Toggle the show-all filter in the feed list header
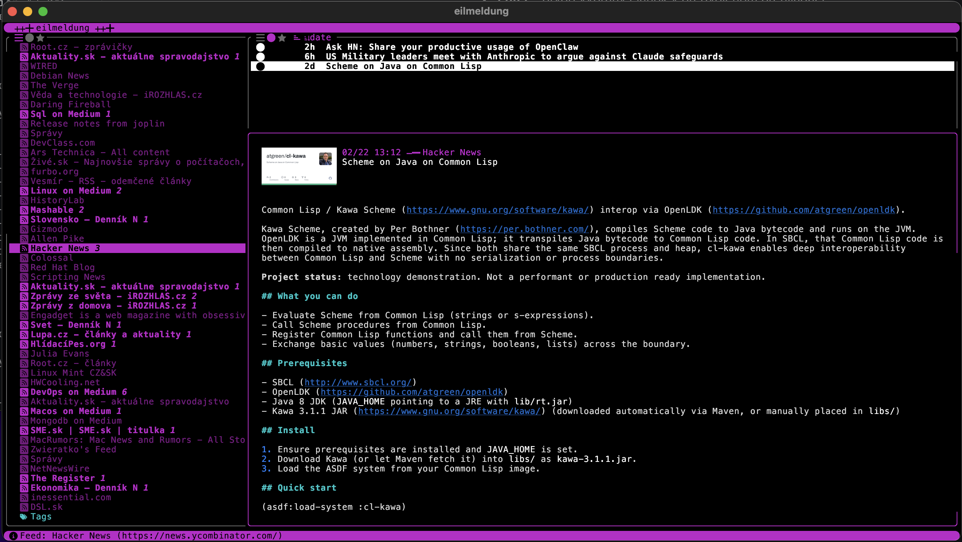The height and width of the screenshot is (542, 962). tap(19, 38)
